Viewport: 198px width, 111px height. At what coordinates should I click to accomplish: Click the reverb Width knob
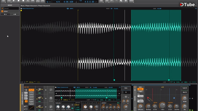tap(185, 98)
